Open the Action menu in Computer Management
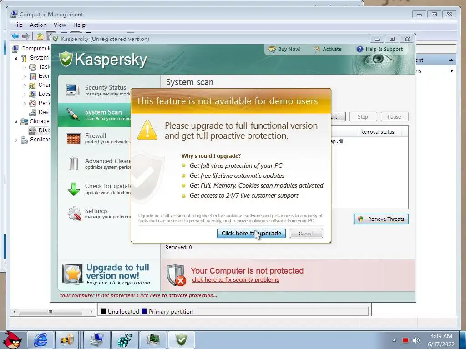Image resolution: width=466 pixels, height=349 pixels. click(x=38, y=25)
